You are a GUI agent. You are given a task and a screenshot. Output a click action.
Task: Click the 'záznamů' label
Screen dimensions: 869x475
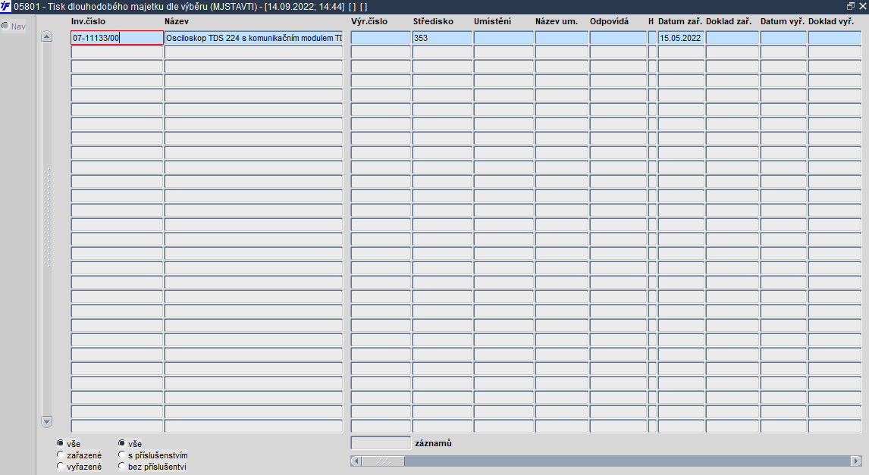[x=433, y=443]
